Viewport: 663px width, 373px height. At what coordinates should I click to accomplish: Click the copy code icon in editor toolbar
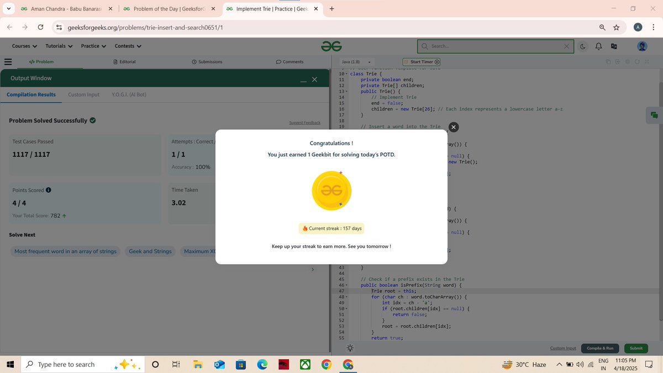[x=608, y=62]
